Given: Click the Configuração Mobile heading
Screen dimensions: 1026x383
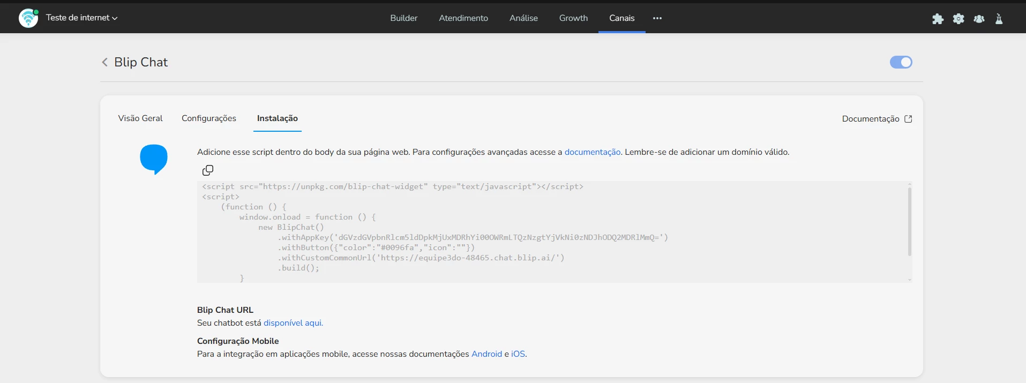Looking at the screenshot, I should 238,341.
